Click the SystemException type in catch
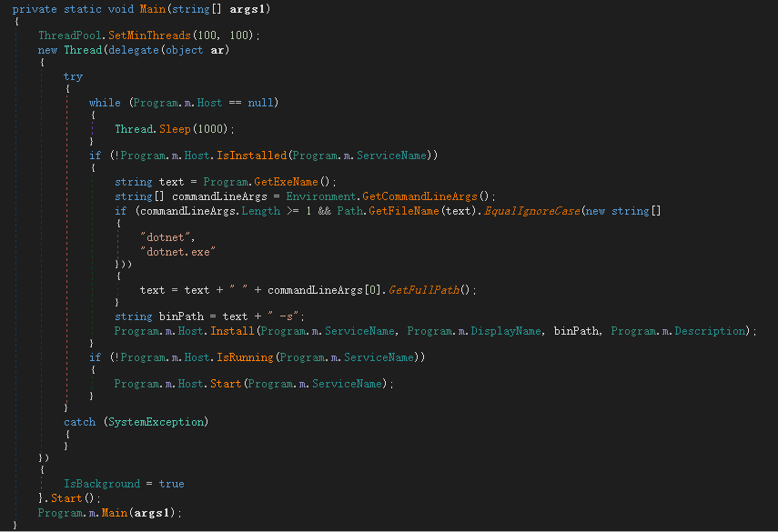 click(x=156, y=422)
